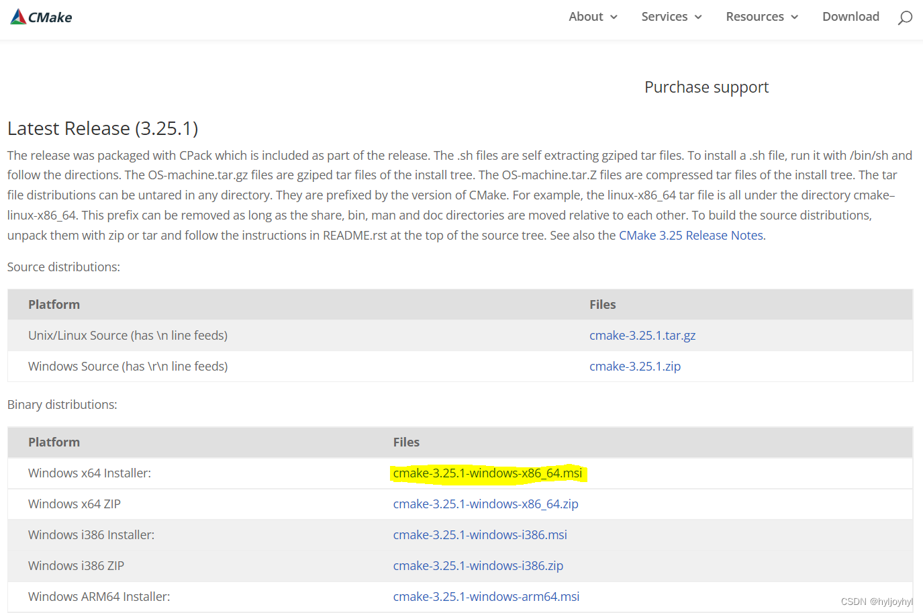Download cmake-3.25.1-windows-arm64.msi installer
Screen dimensions: 923x613
coord(486,597)
